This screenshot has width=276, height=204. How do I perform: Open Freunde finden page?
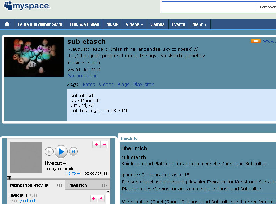click(x=84, y=24)
